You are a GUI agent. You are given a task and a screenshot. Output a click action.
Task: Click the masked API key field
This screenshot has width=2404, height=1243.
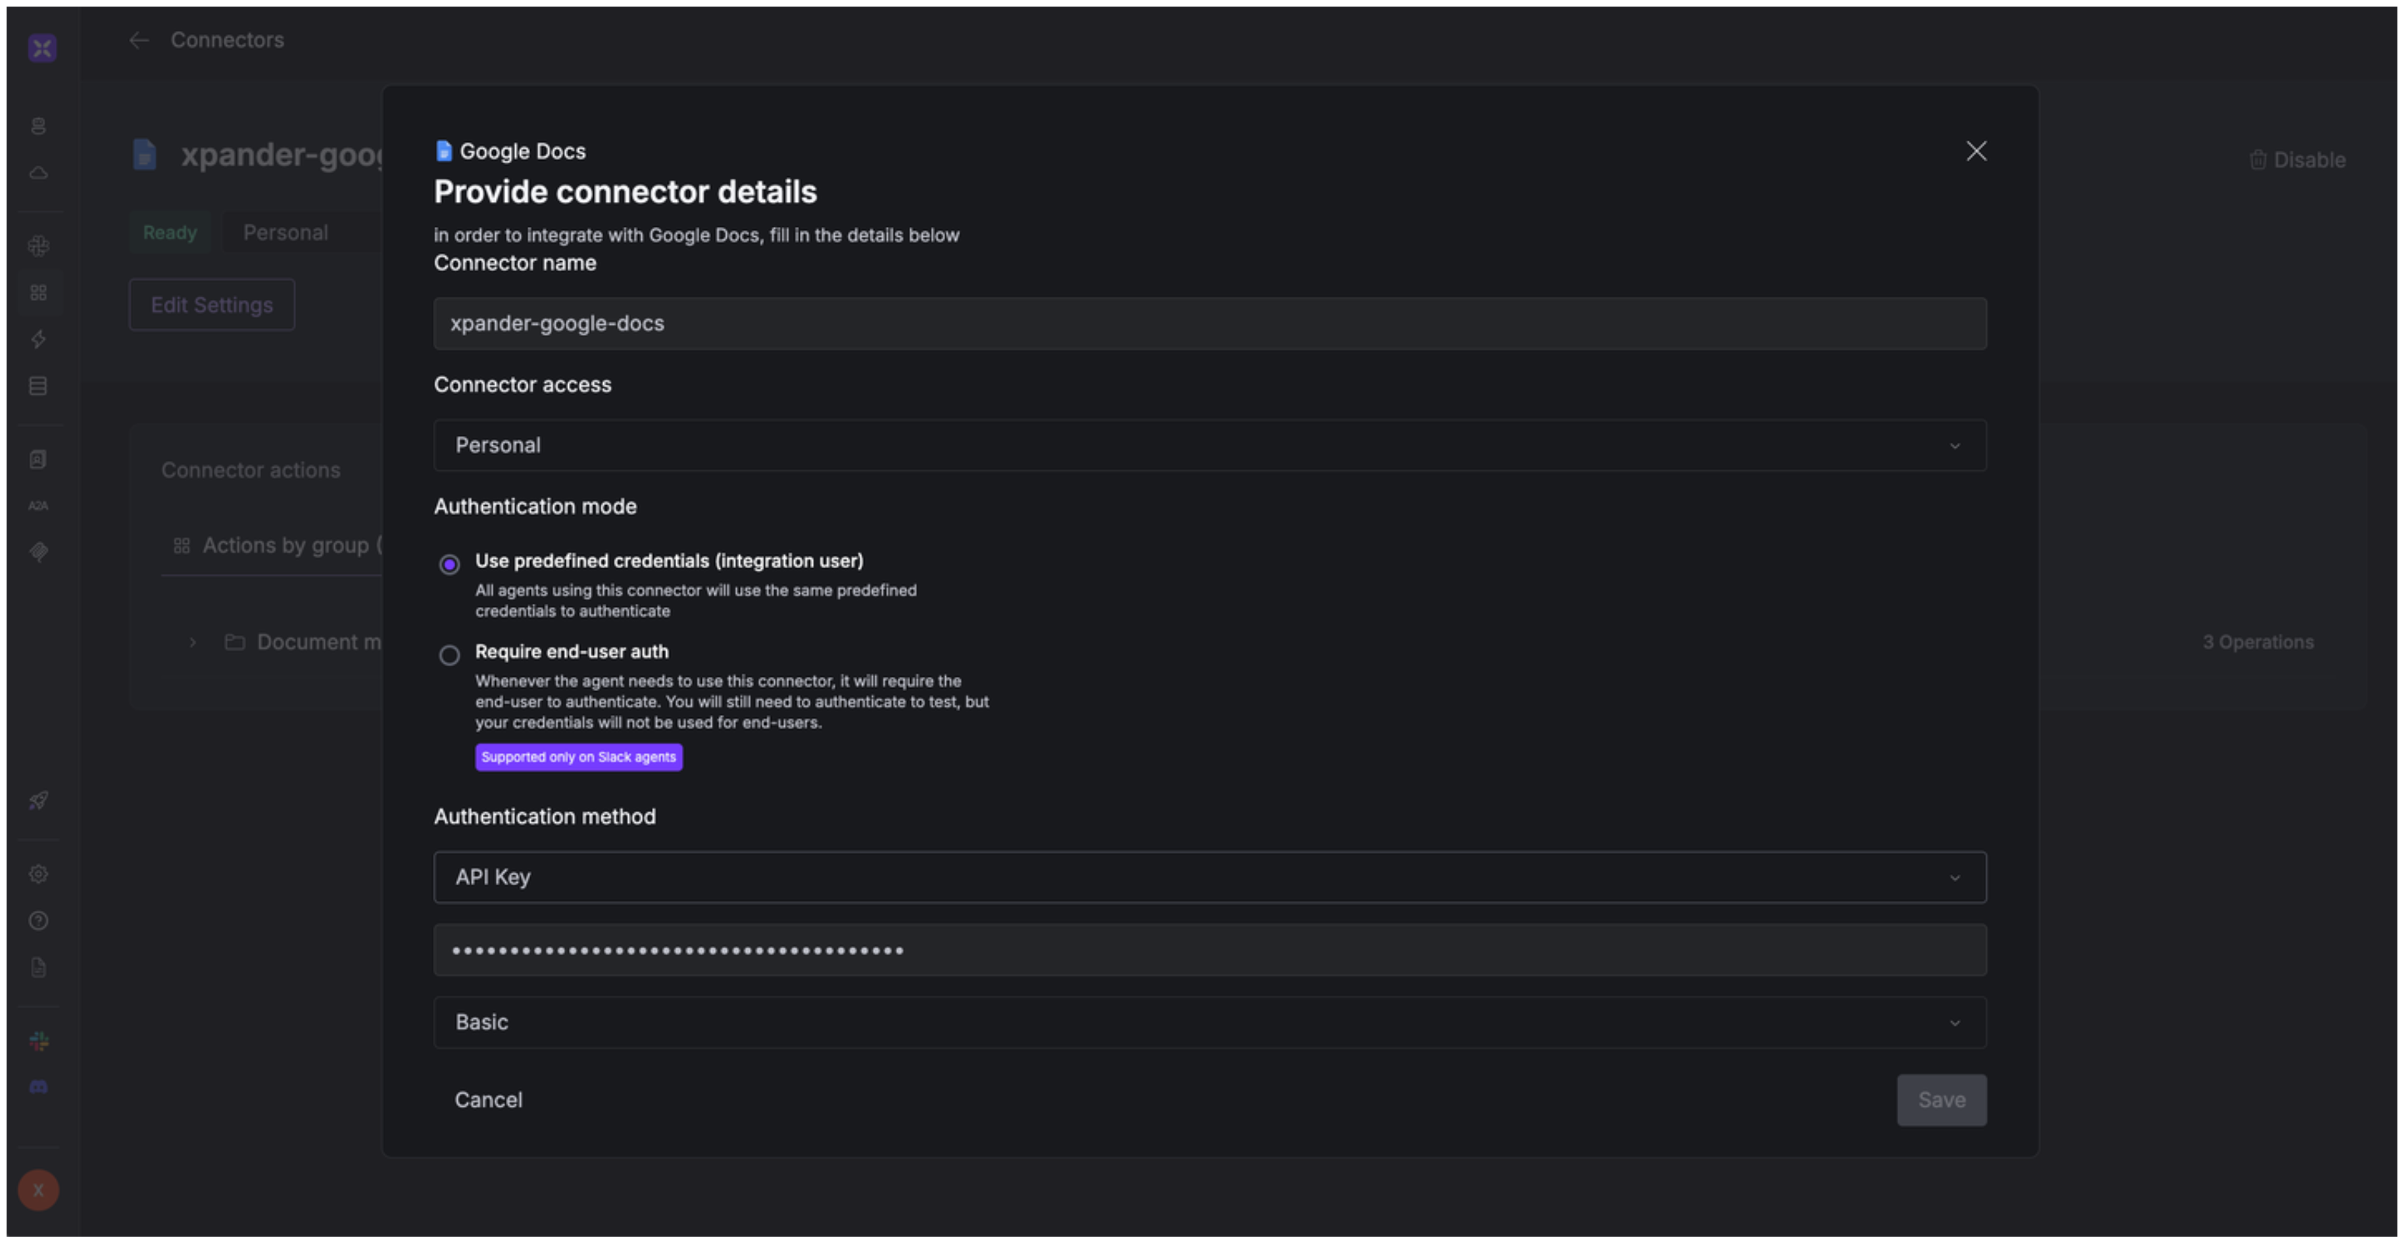[1210, 951]
